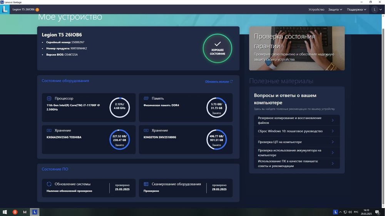
Task: Open Yandex browser from the taskbar
Action: (15, 212)
